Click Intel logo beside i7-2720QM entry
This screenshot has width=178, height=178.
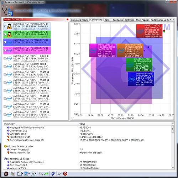[9, 42]
